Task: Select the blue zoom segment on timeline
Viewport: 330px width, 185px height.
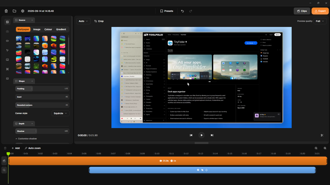Action: click(x=202, y=170)
